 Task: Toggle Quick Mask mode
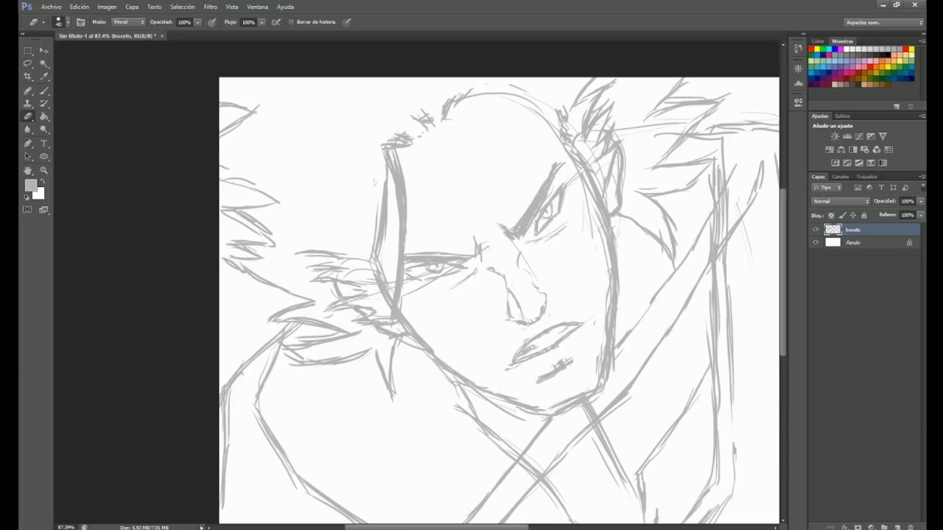point(27,210)
